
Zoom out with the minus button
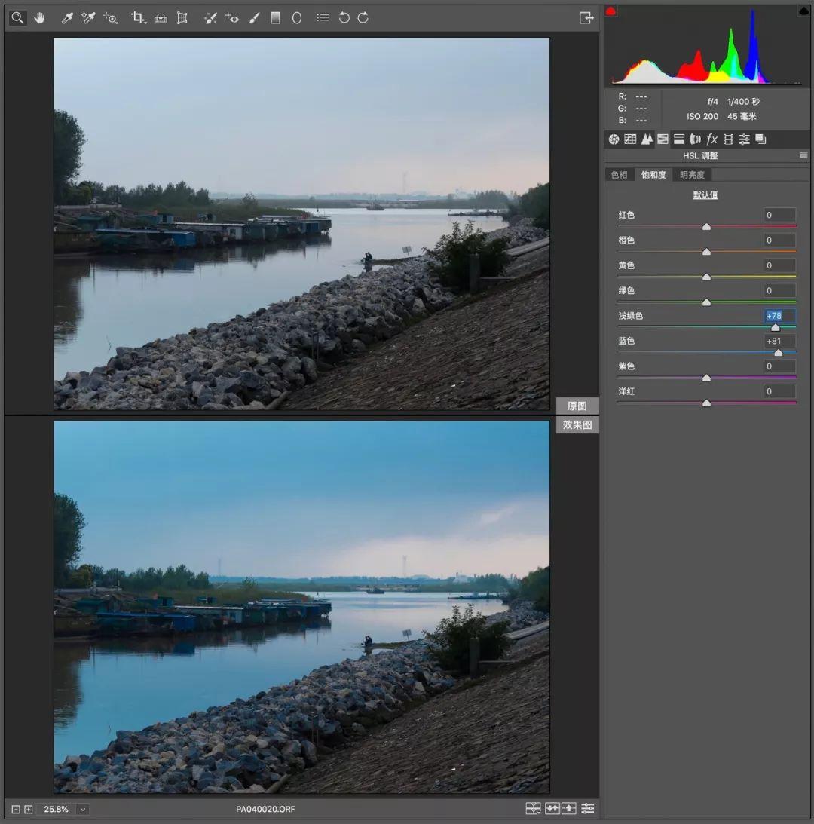[x=16, y=809]
